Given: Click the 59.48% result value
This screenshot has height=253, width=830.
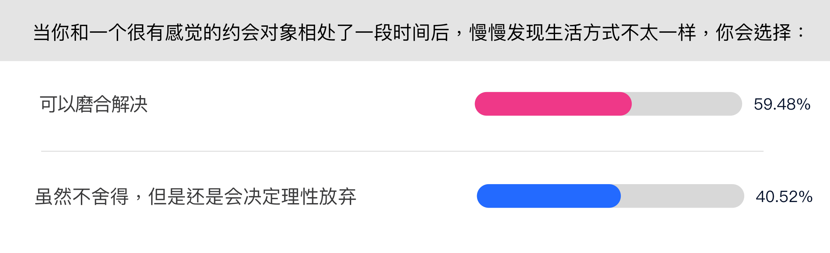Looking at the screenshot, I should click(782, 104).
